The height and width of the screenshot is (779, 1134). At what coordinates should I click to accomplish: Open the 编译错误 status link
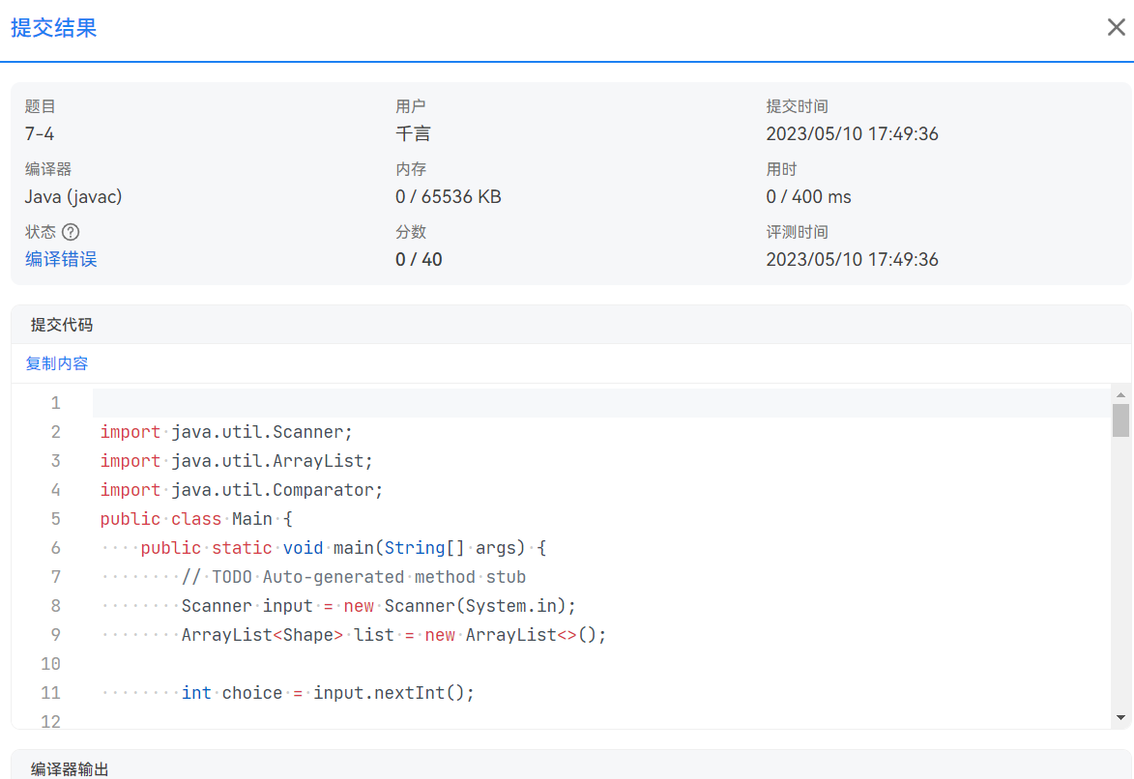[x=61, y=259]
